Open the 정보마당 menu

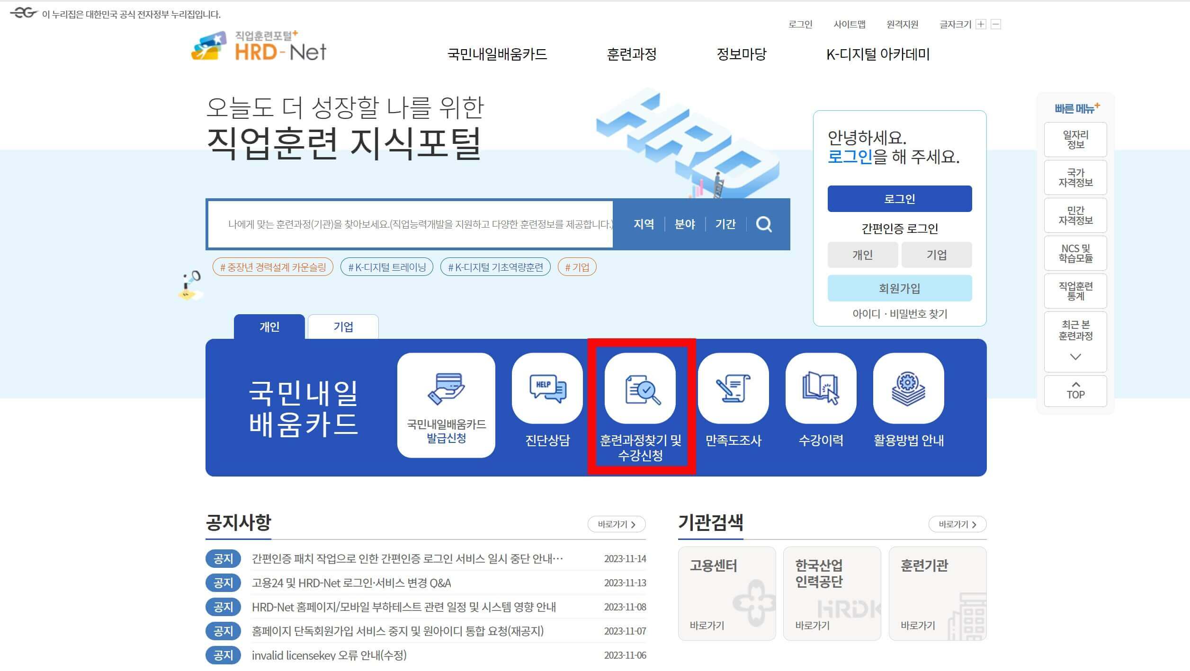click(x=742, y=54)
